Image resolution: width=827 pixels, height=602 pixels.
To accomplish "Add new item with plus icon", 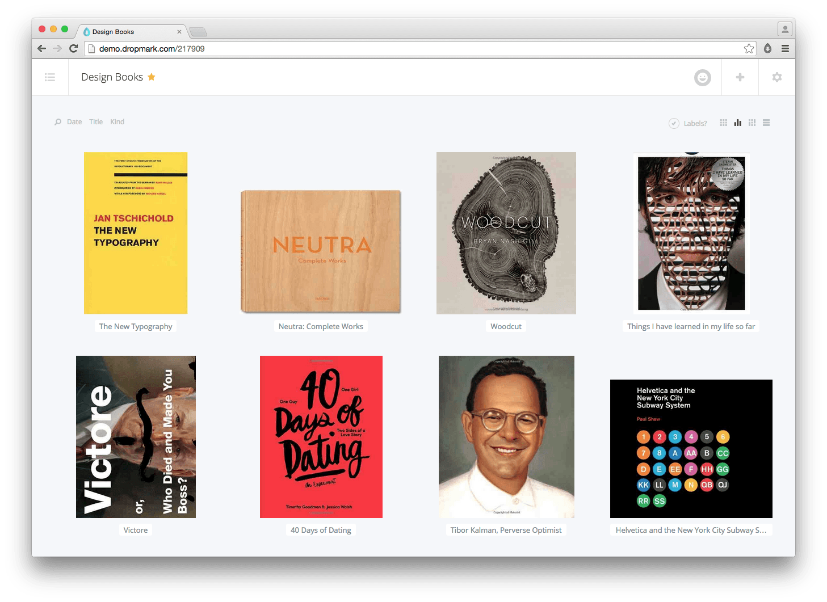I will click(x=740, y=77).
